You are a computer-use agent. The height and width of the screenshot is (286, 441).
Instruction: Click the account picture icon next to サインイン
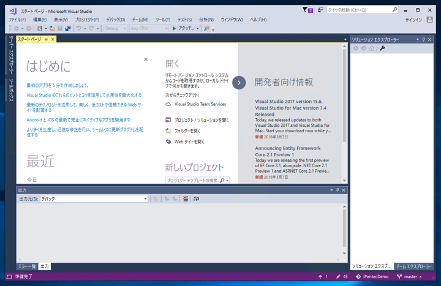[x=429, y=20]
